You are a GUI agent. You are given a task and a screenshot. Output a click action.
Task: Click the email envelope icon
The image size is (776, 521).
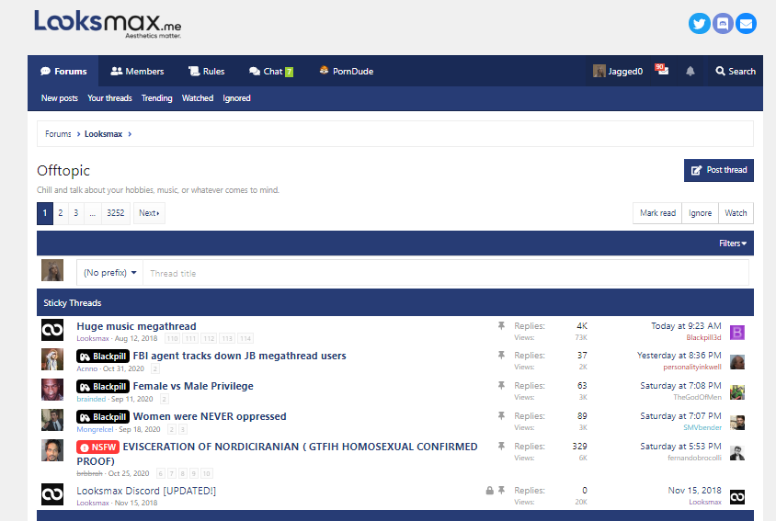(746, 23)
